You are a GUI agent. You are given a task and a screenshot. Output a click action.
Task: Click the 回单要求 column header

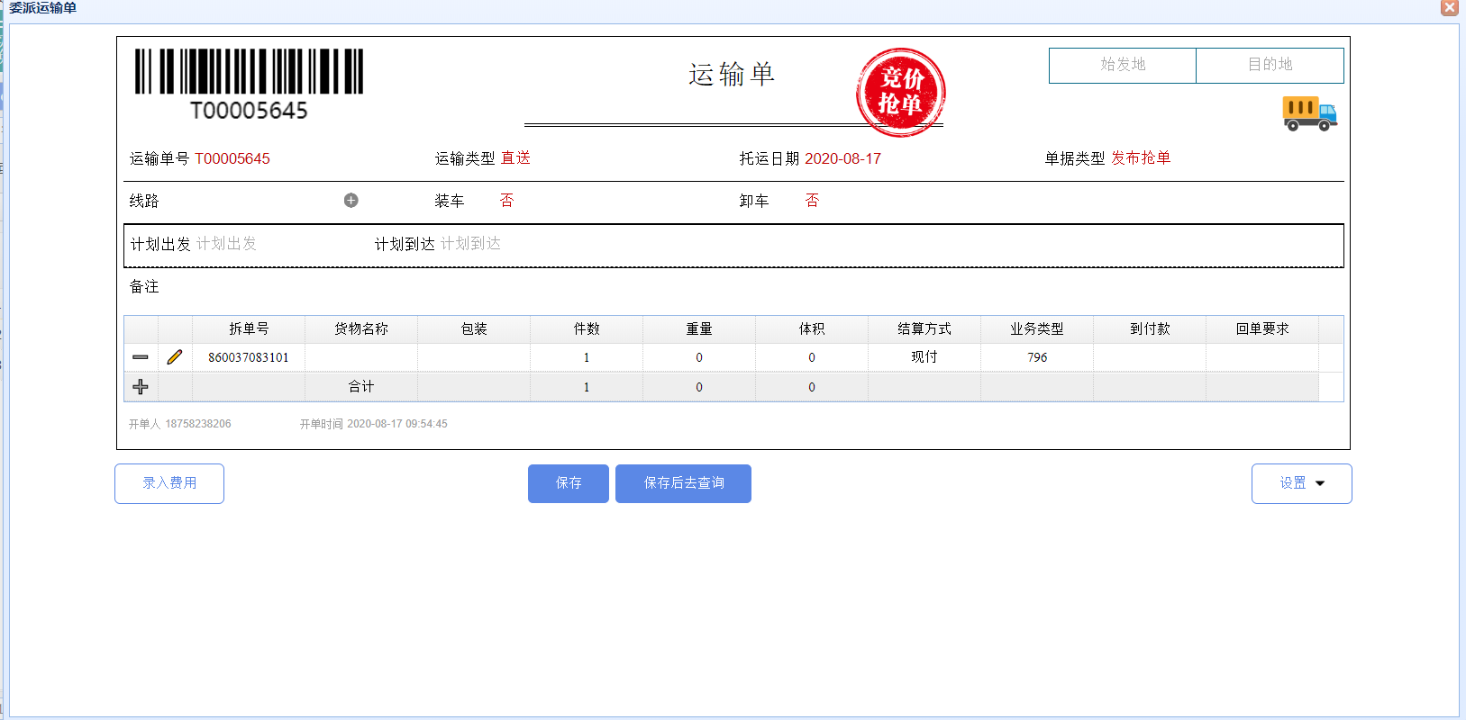pos(1262,329)
